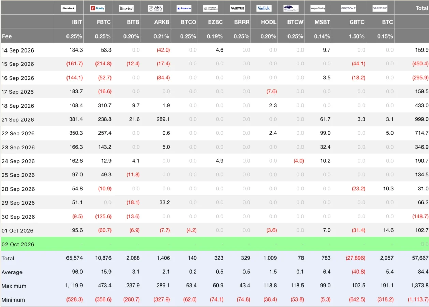Click the VanEck logo
The height and width of the screenshot is (307, 429).
click(264, 8)
